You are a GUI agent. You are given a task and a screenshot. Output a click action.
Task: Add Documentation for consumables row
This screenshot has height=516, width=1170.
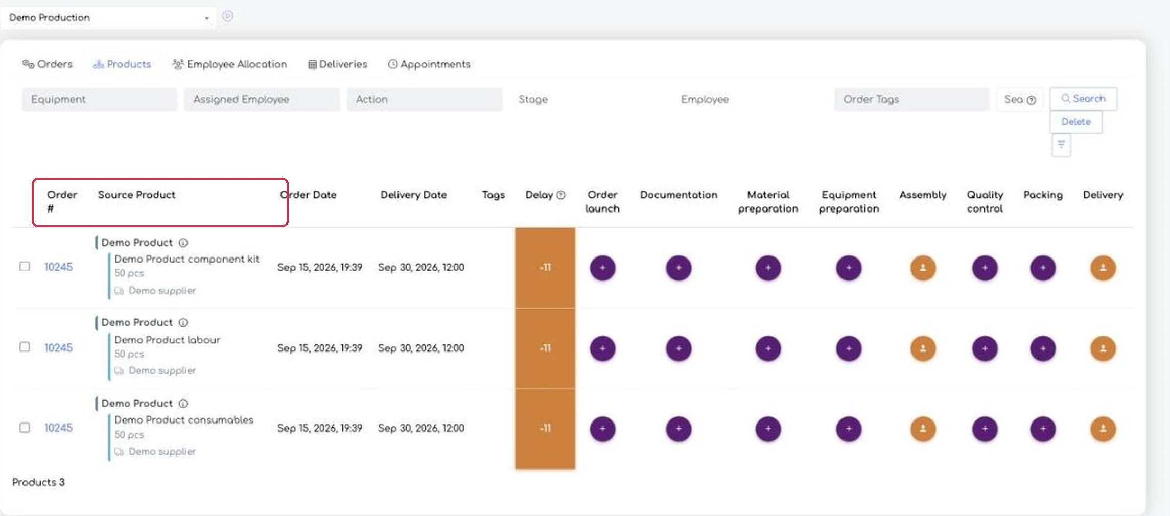point(678,429)
